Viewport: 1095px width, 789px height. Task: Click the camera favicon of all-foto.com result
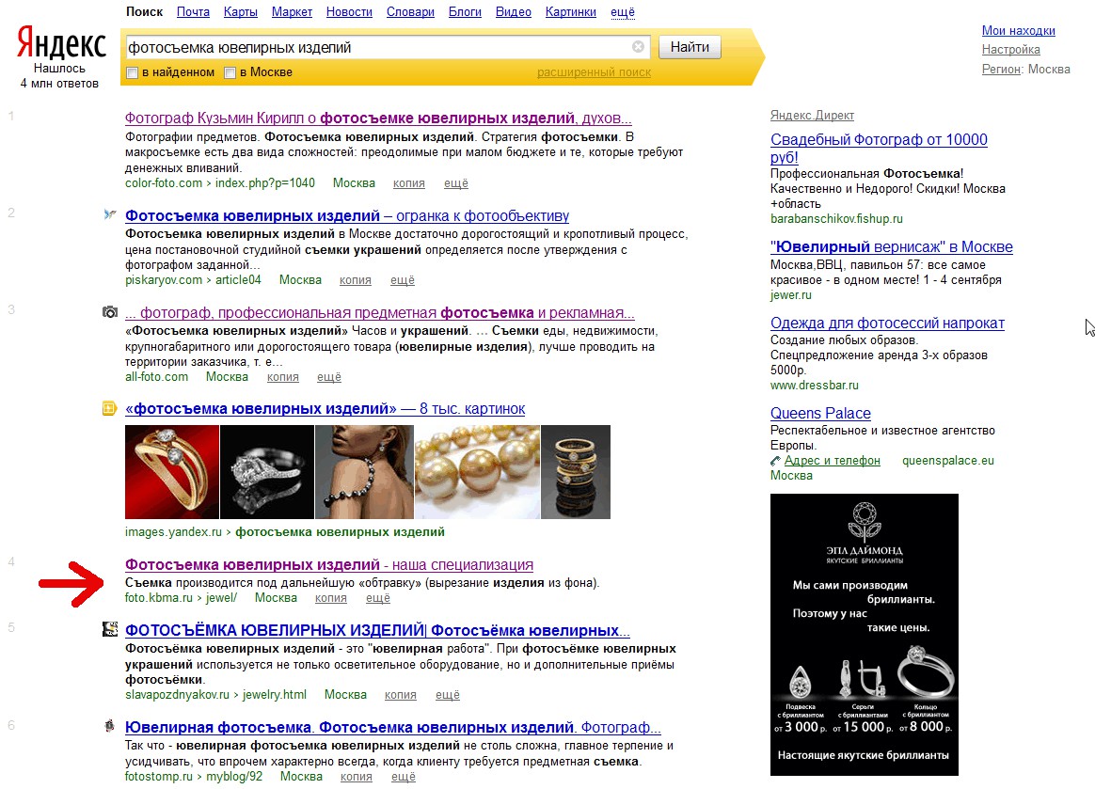[x=110, y=312]
